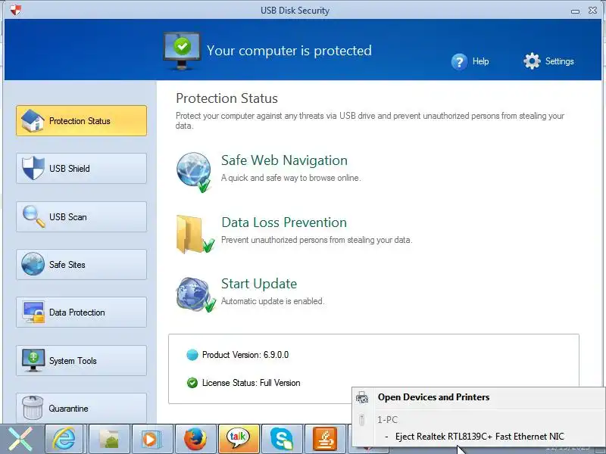606x454 pixels.
Task: Click 'A quick and safe way to browse online' text
Action: (x=291, y=178)
